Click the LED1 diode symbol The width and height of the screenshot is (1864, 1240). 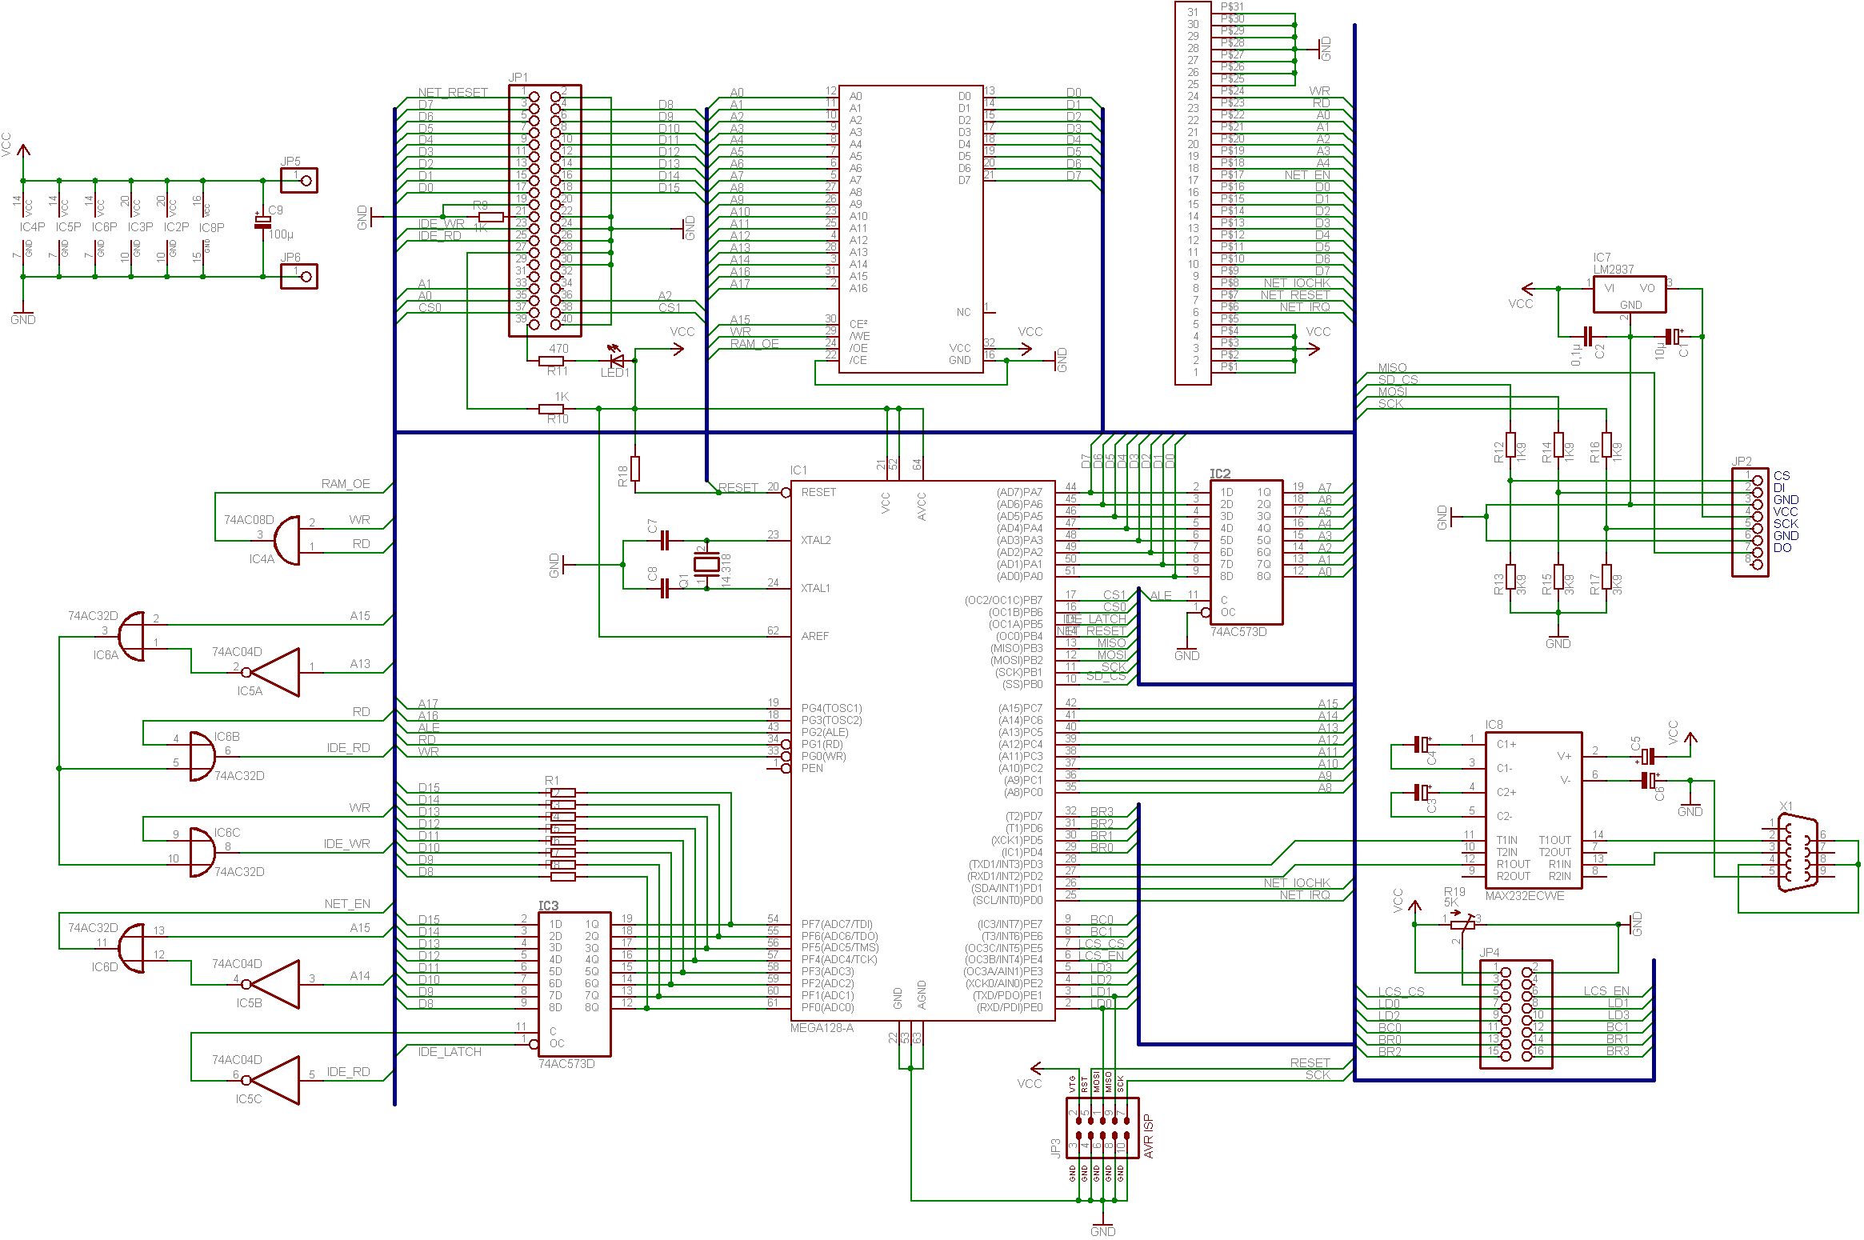(x=617, y=360)
